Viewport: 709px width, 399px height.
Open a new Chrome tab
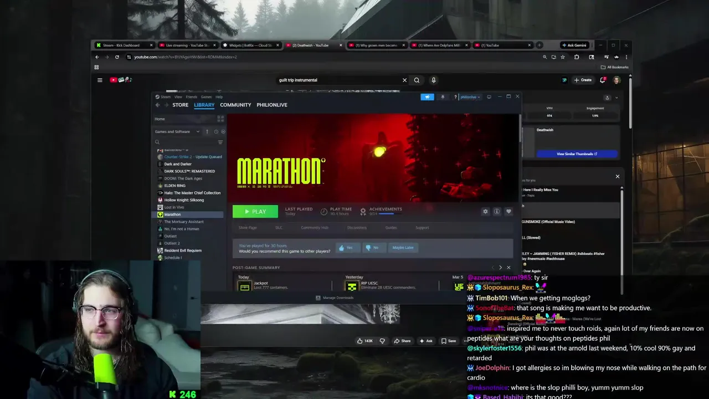539,45
